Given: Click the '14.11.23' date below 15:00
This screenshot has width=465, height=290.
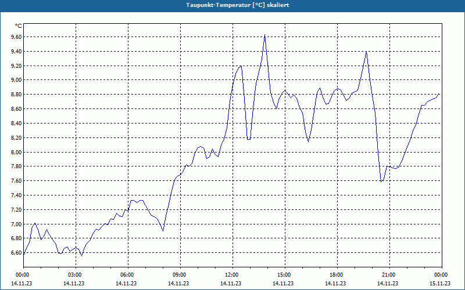Looking at the screenshot, I should point(283,283).
